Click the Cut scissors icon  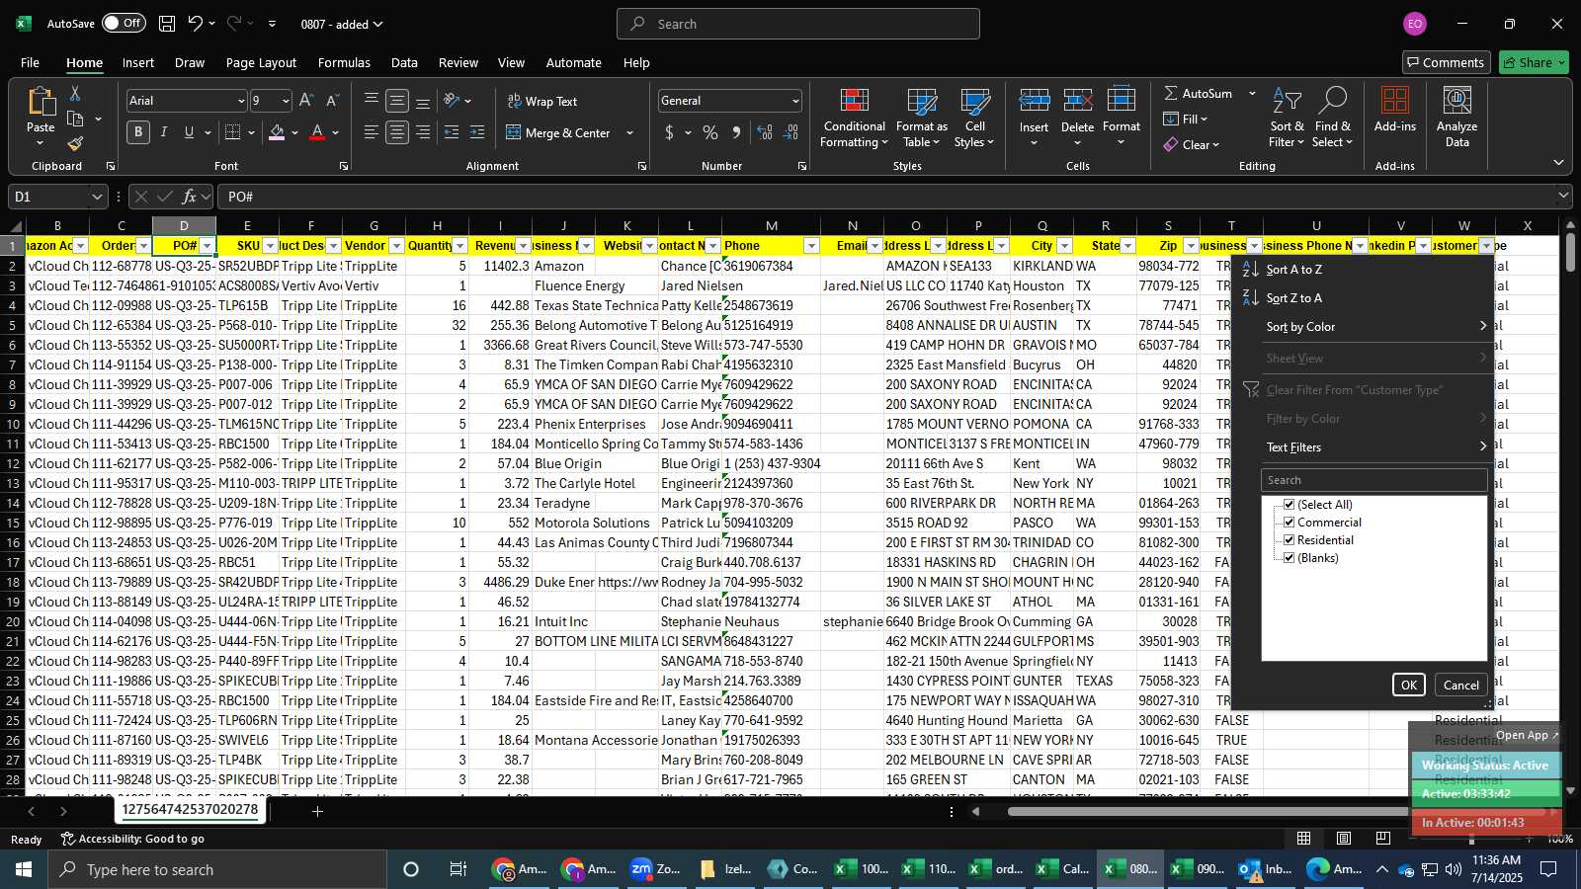(75, 93)
